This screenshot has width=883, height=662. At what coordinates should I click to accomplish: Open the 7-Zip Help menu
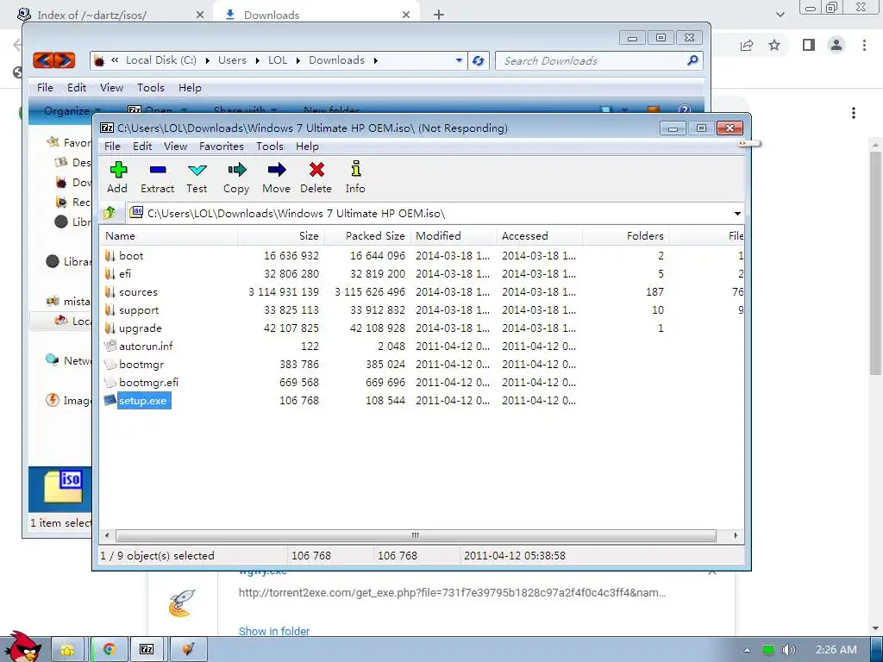(x=308, y=147)
